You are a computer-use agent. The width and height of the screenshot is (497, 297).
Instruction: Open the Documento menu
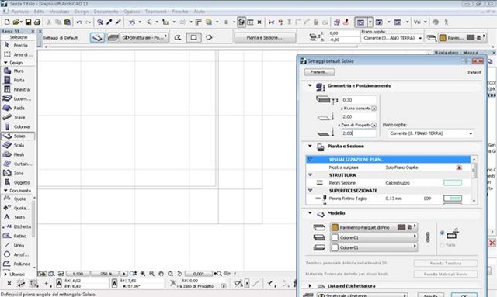pos(106,12)
